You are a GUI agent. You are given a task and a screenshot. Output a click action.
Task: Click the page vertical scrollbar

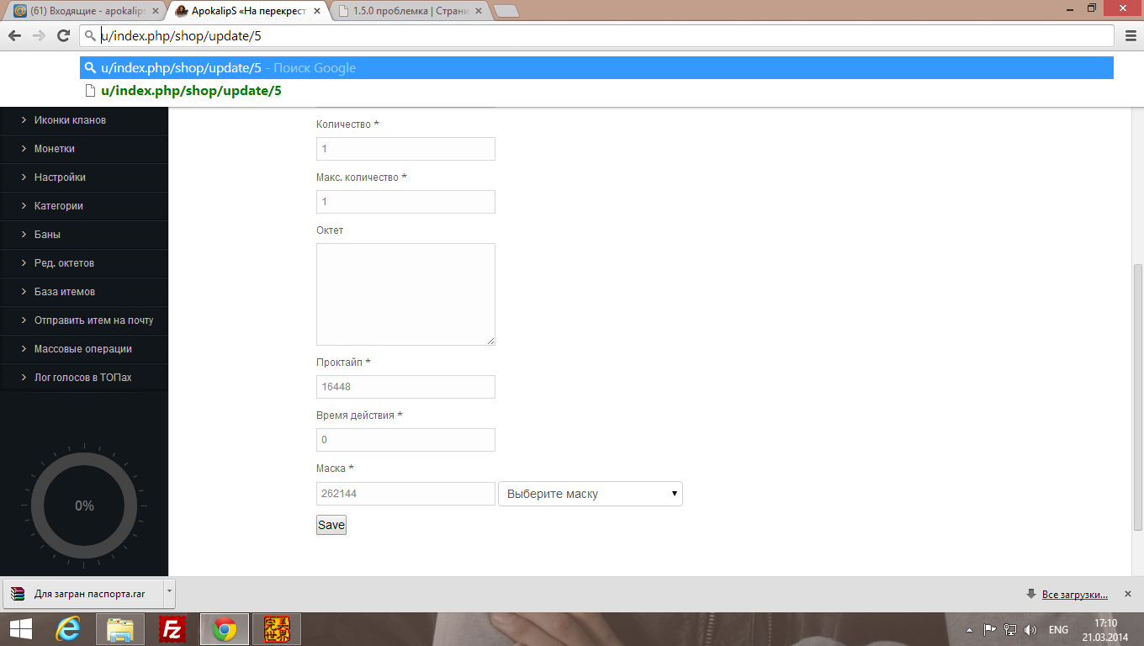pyautogui.click(x=1138, y=397)
